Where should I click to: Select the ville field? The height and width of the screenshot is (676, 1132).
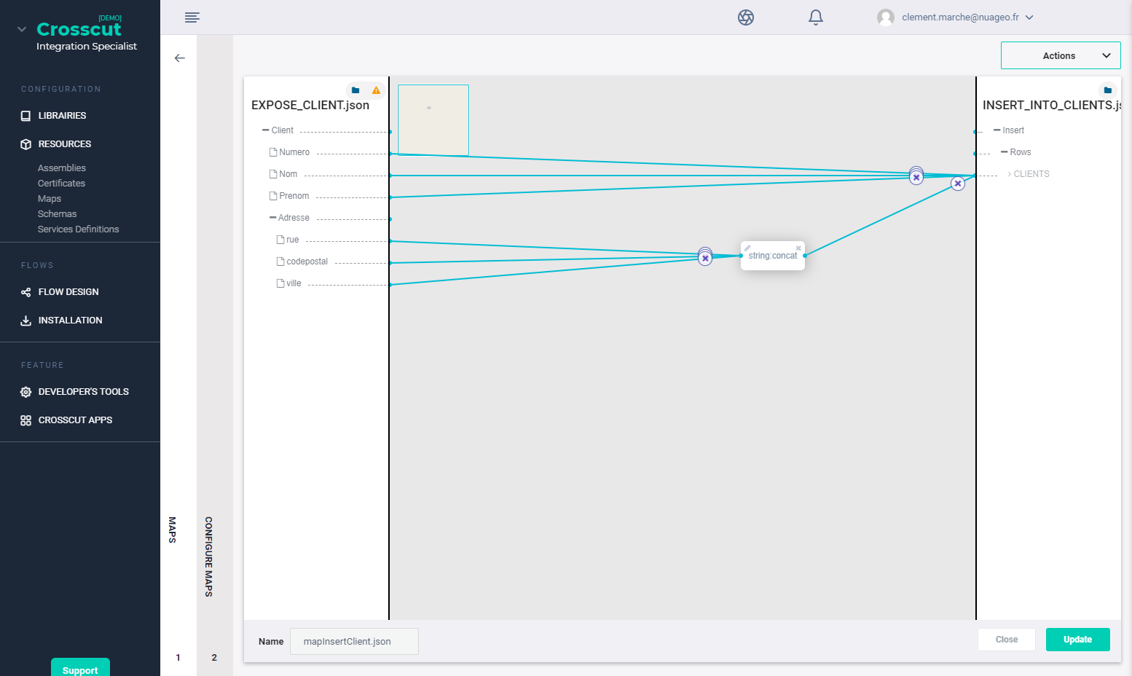pyautogui.click(x=294, y=283)
